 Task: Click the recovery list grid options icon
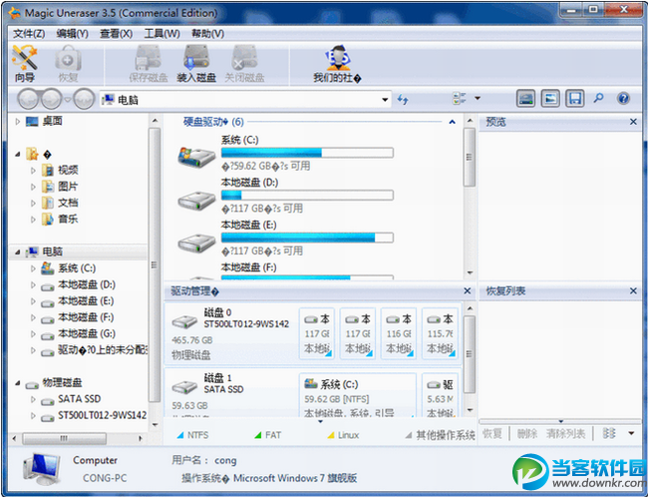[x=609, y=433]
